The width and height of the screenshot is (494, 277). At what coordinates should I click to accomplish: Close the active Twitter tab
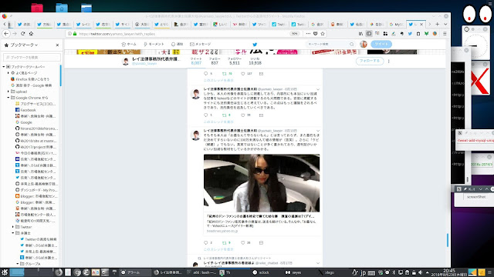[421, 24]
